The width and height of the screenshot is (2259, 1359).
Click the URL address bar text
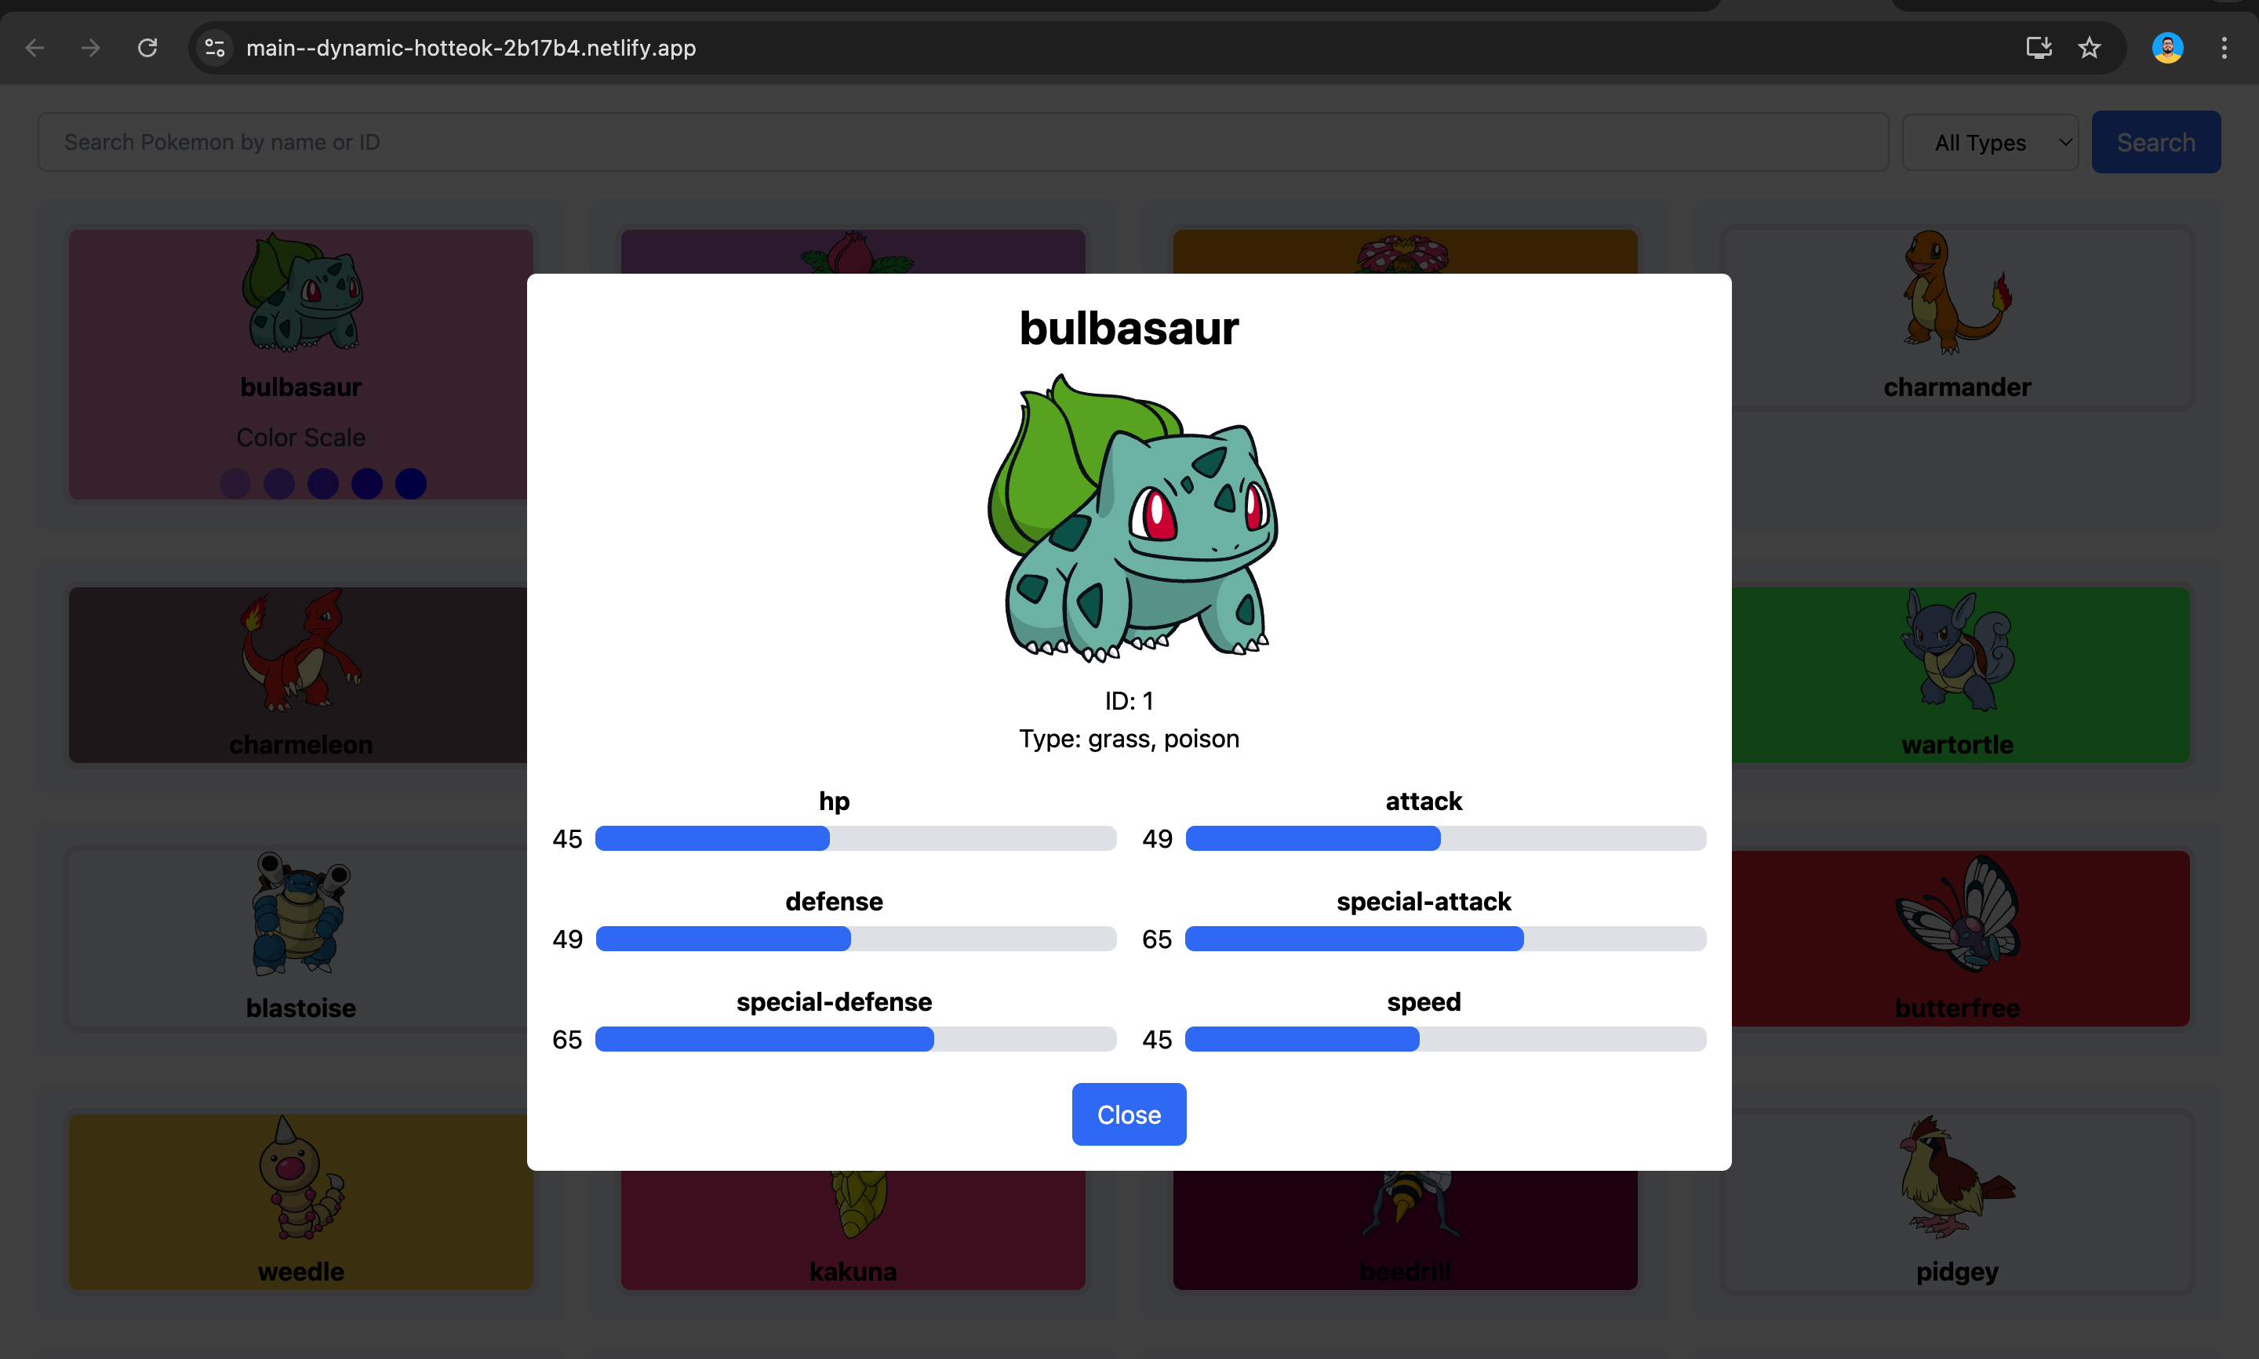pos(471,48)
